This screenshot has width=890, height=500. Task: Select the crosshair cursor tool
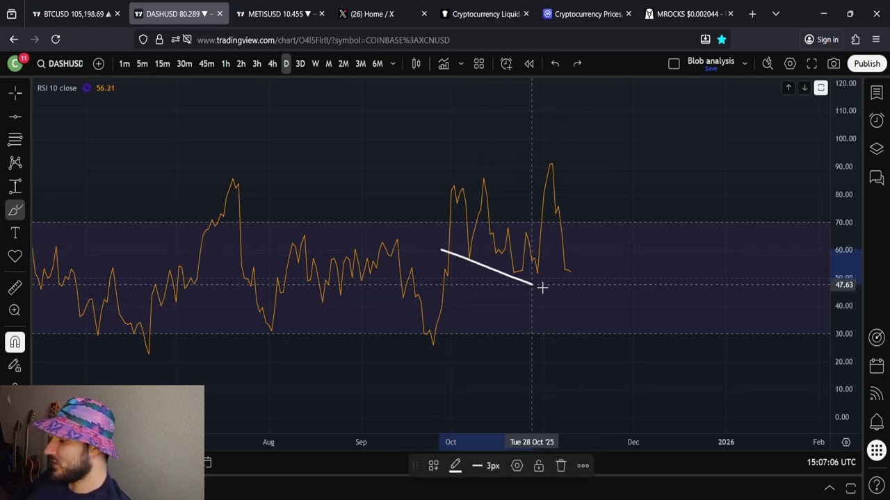point(15,92)
